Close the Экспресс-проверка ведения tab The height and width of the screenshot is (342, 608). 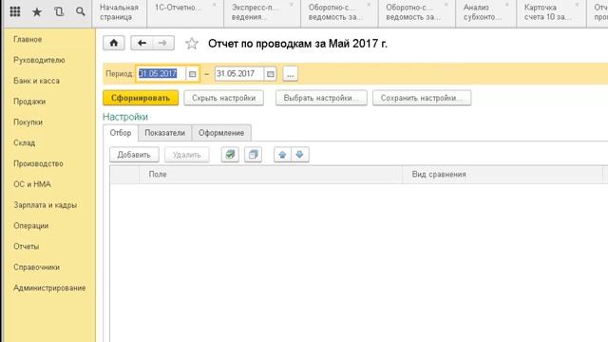coord(292,5)
